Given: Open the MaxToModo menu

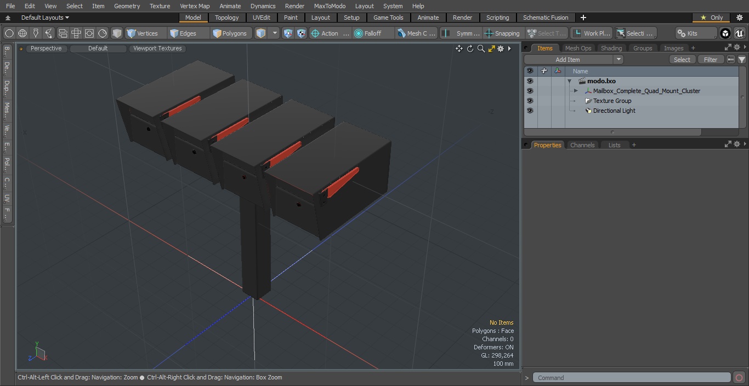Looking at the screenshot, I should pos(330,6).
